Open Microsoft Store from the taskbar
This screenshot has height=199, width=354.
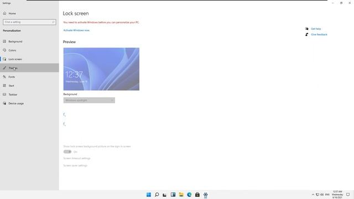(197, 195)
